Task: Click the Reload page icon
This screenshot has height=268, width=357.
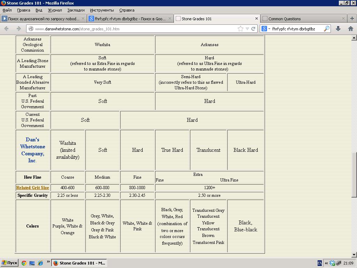Action: coord(253,29)
